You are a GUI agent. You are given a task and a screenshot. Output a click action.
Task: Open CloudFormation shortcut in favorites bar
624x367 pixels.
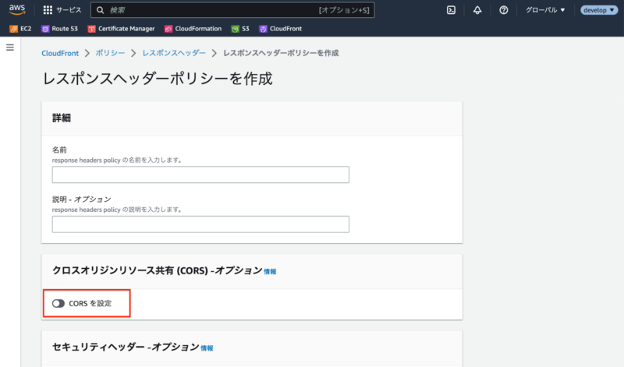click(x=195, y=29)
